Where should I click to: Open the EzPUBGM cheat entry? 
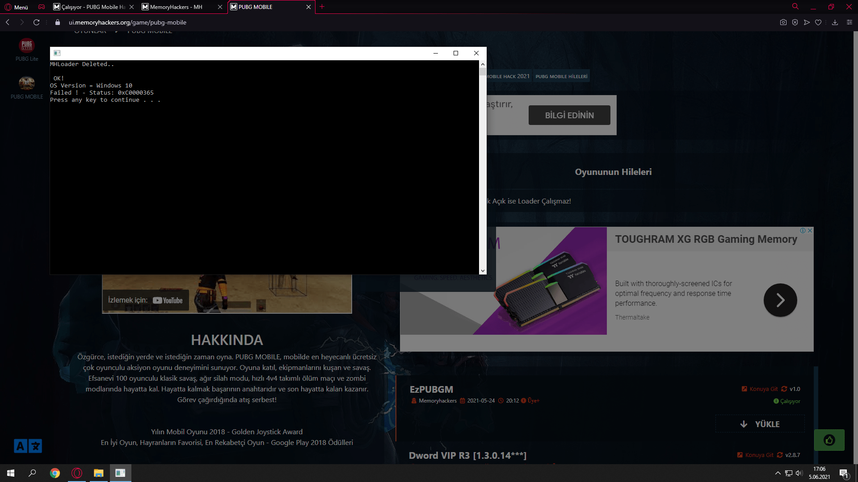click(x=431, y=390)
